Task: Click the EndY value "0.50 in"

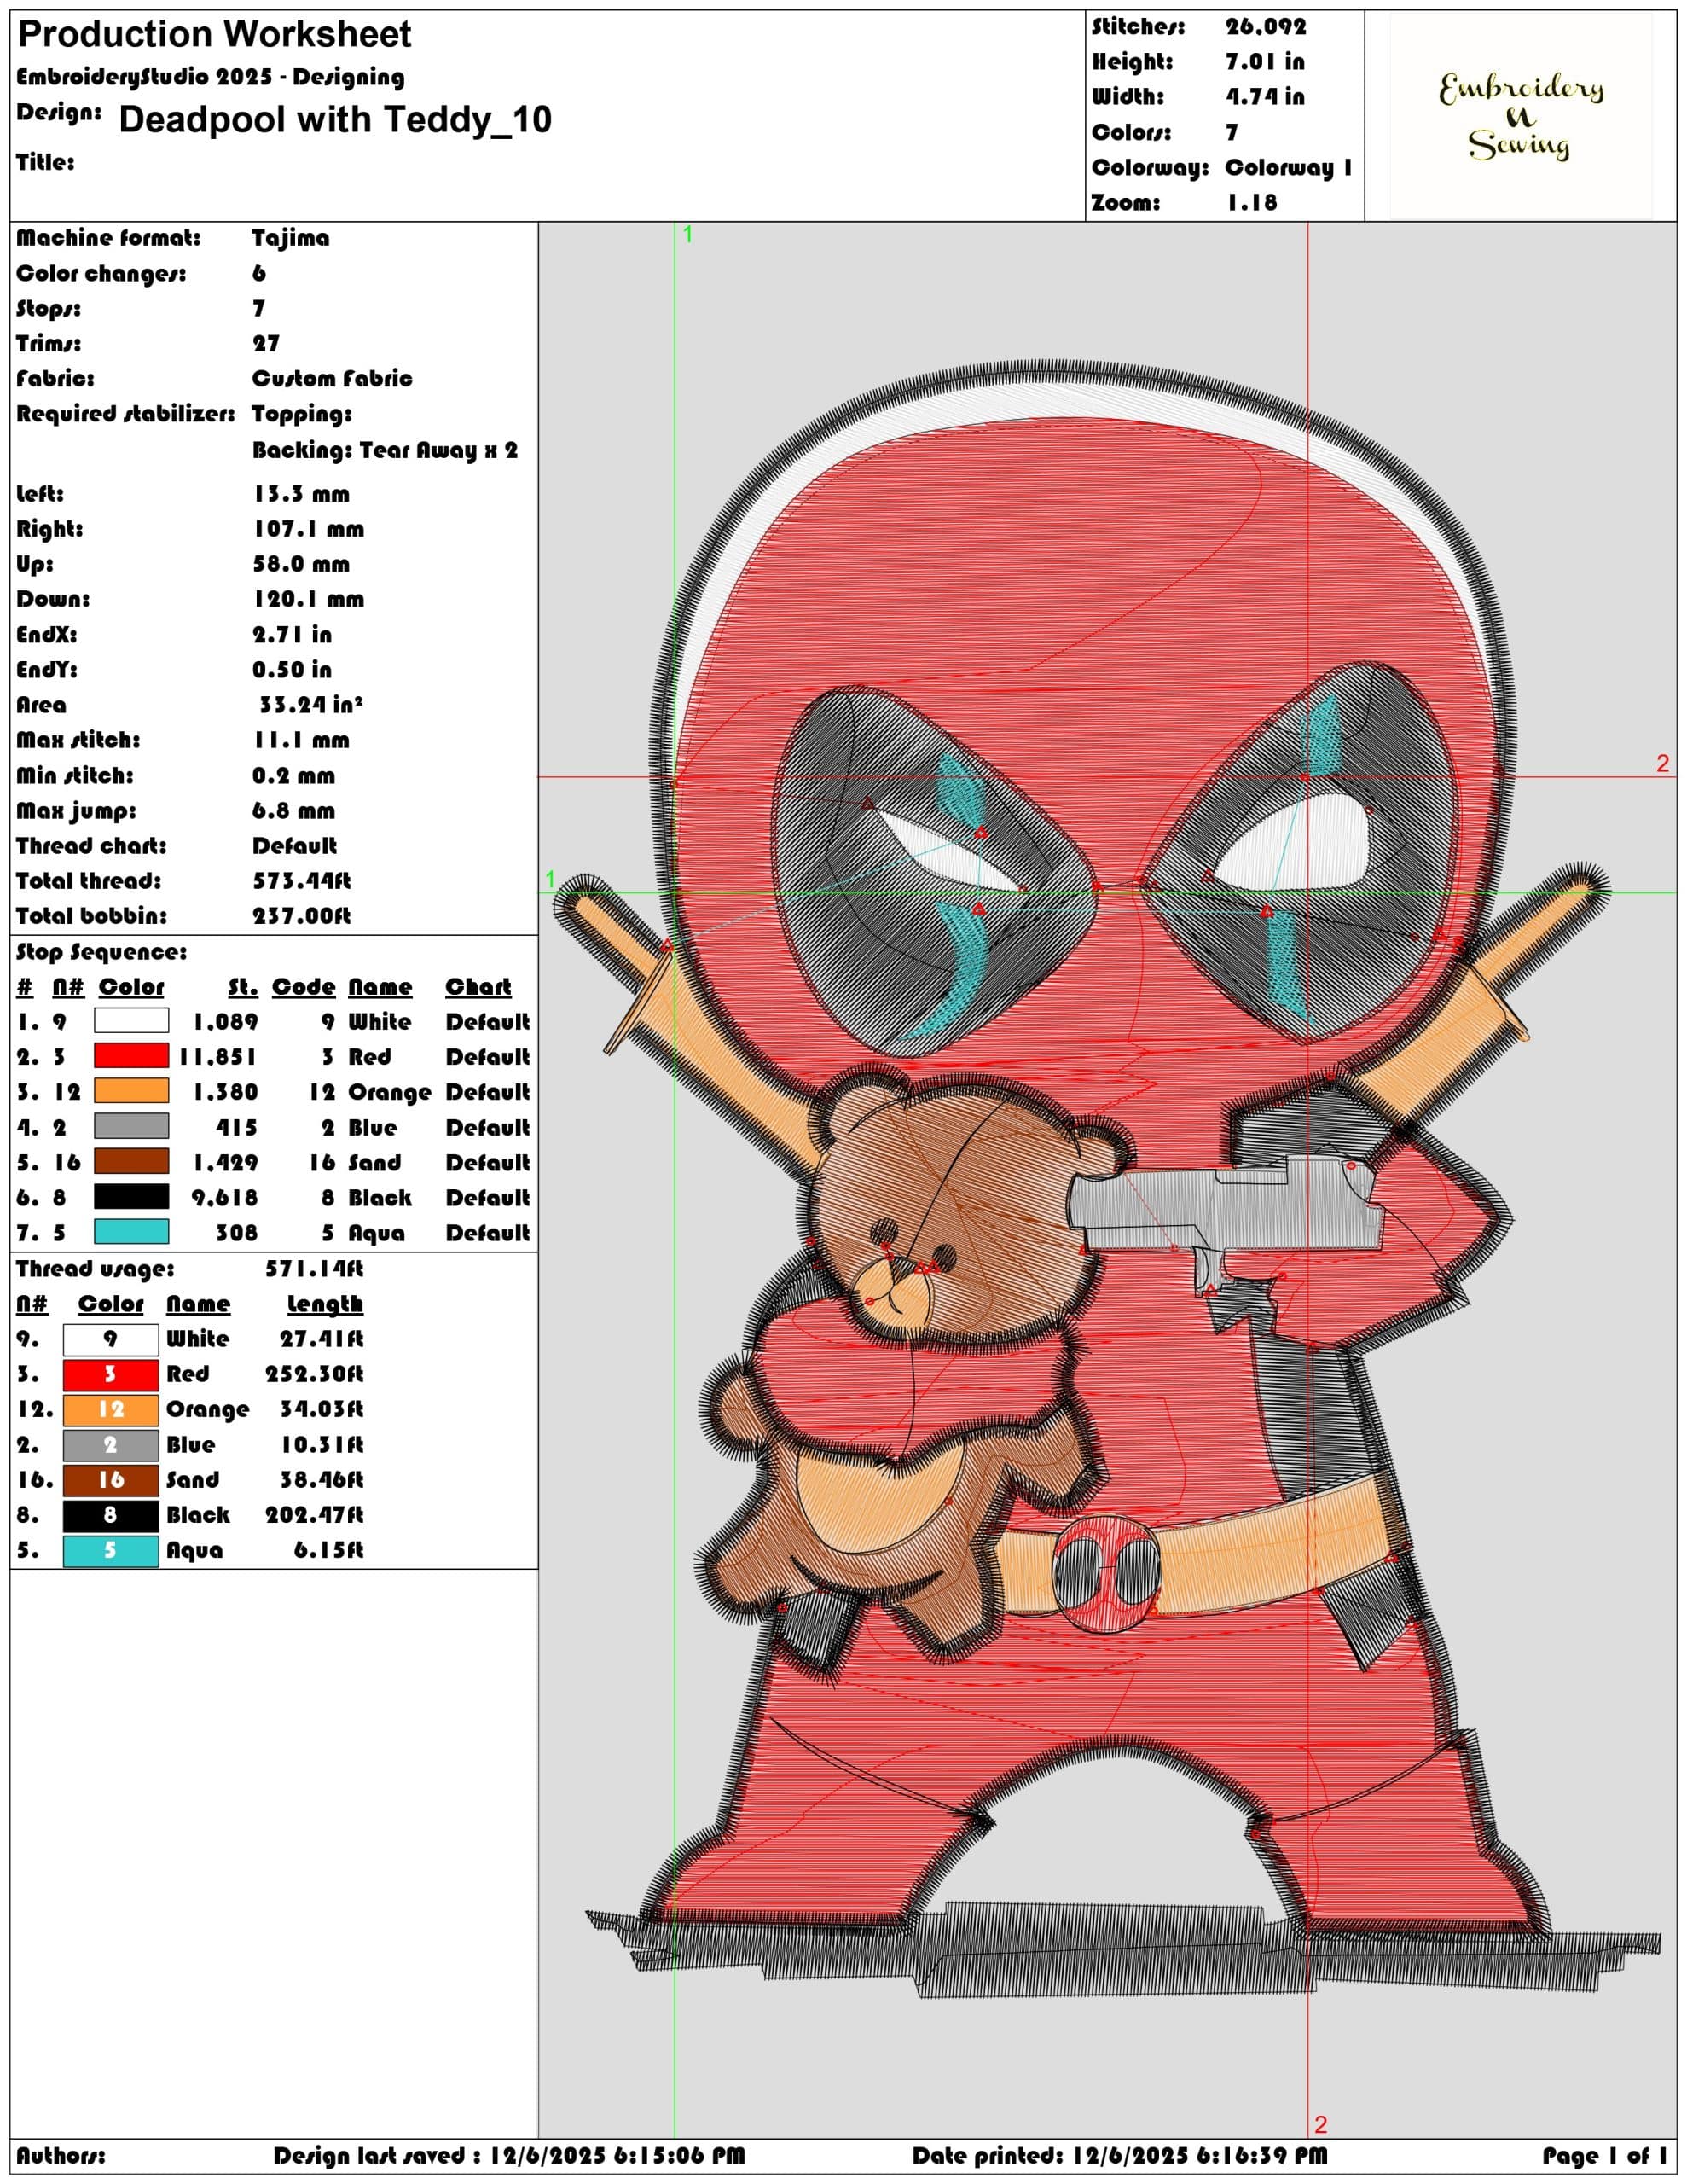Action: coord(291,670)
